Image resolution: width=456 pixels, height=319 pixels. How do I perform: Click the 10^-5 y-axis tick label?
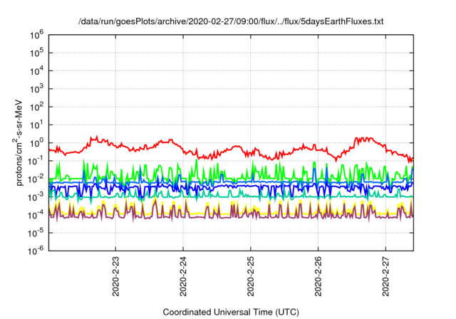tap(36, 233)
